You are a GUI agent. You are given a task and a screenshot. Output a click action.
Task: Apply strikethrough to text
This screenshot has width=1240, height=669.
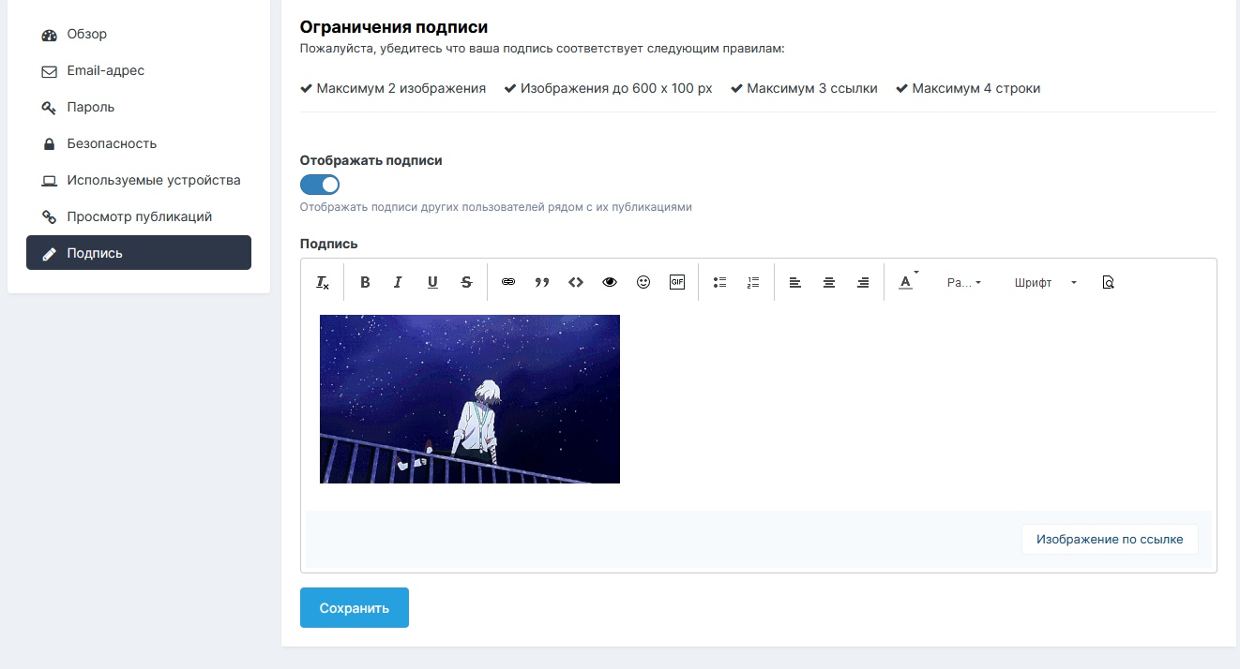click(466, 282)
